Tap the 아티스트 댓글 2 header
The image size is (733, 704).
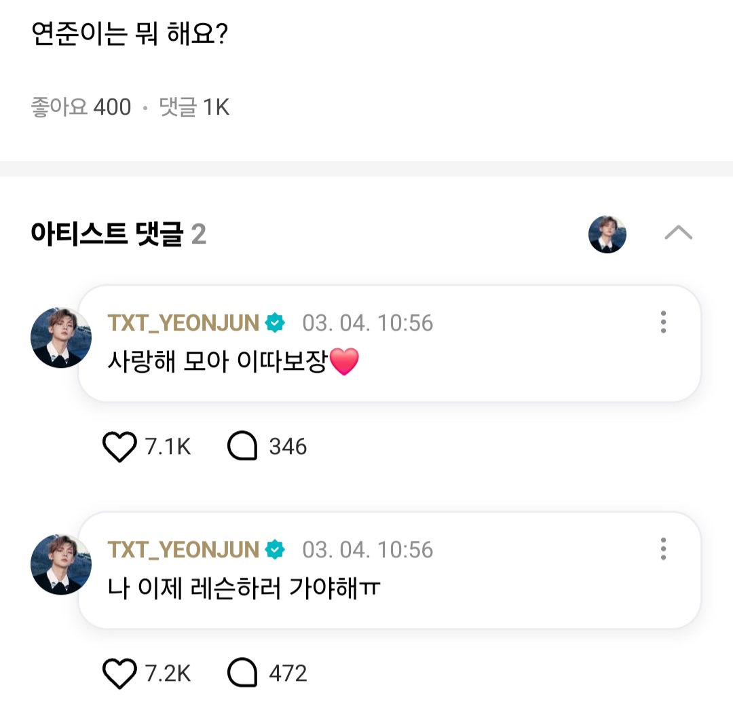(119, 234)
